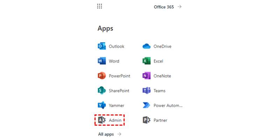Click the Yammer app icon

(102, 105)
